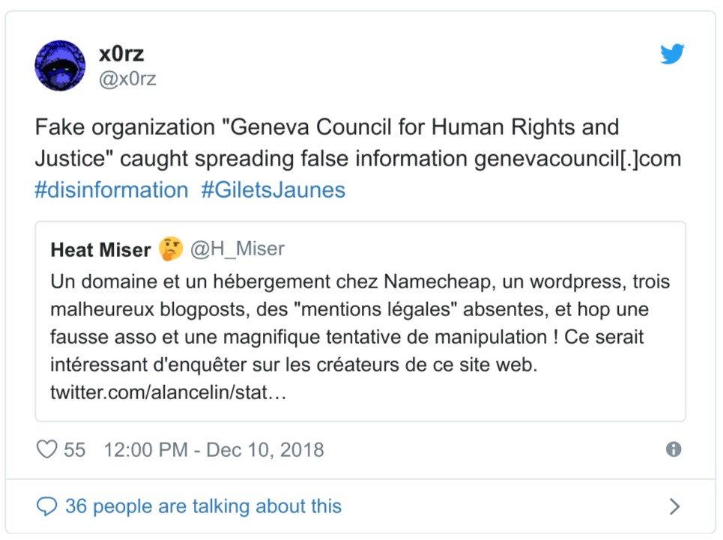Click the thinking face emoji beside Heat Miser
This screenshot has height=540, width=723.
click(x=171, y=249)
